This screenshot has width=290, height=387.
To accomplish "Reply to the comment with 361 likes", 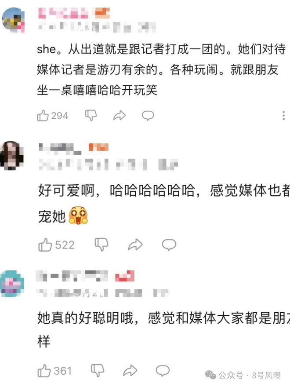I will pyautogui.click(x=163, y=371).
